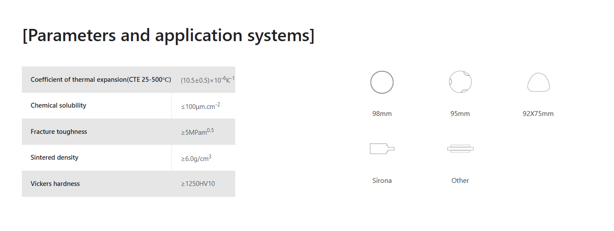
Task: Select the 95mm label text
Action: pyautogui.click(x=460, y=114)
